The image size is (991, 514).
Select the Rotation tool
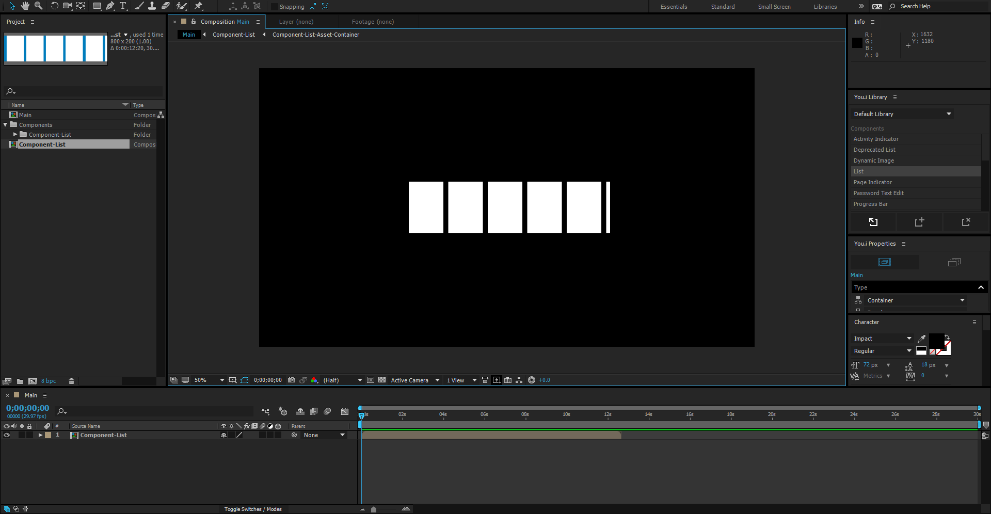tap(54, 6)
